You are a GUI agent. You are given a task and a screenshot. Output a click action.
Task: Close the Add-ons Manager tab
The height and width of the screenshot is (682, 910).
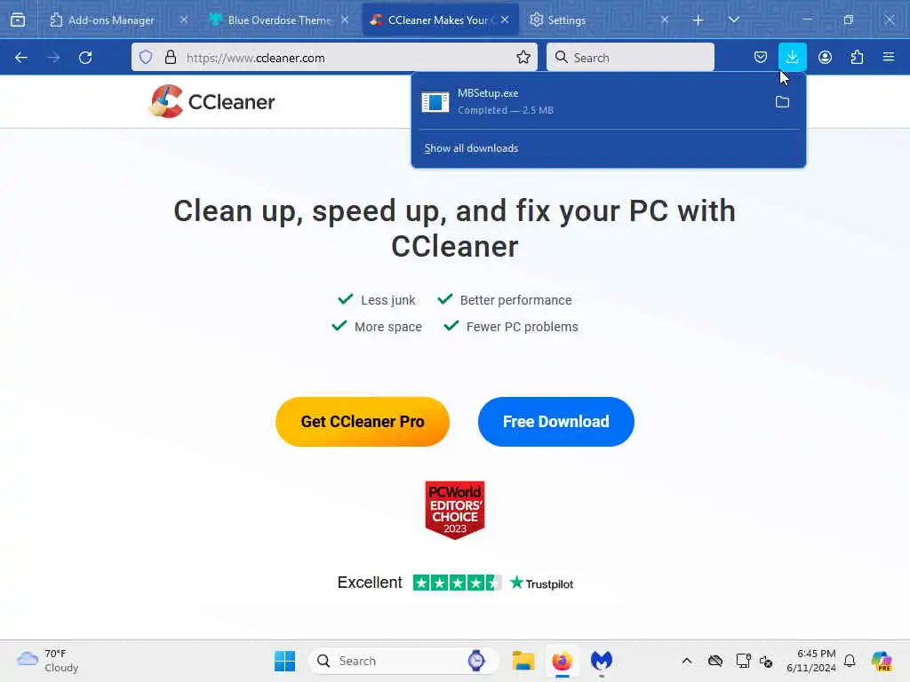(183, 20)
